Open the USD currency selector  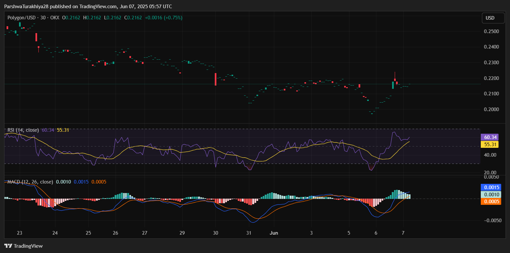pyautogui.click(x=493, y=18)
